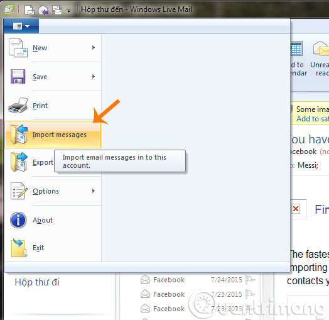329x320 pixels.
Task: Click the Import messages folder icon
Action: (19, 135)
